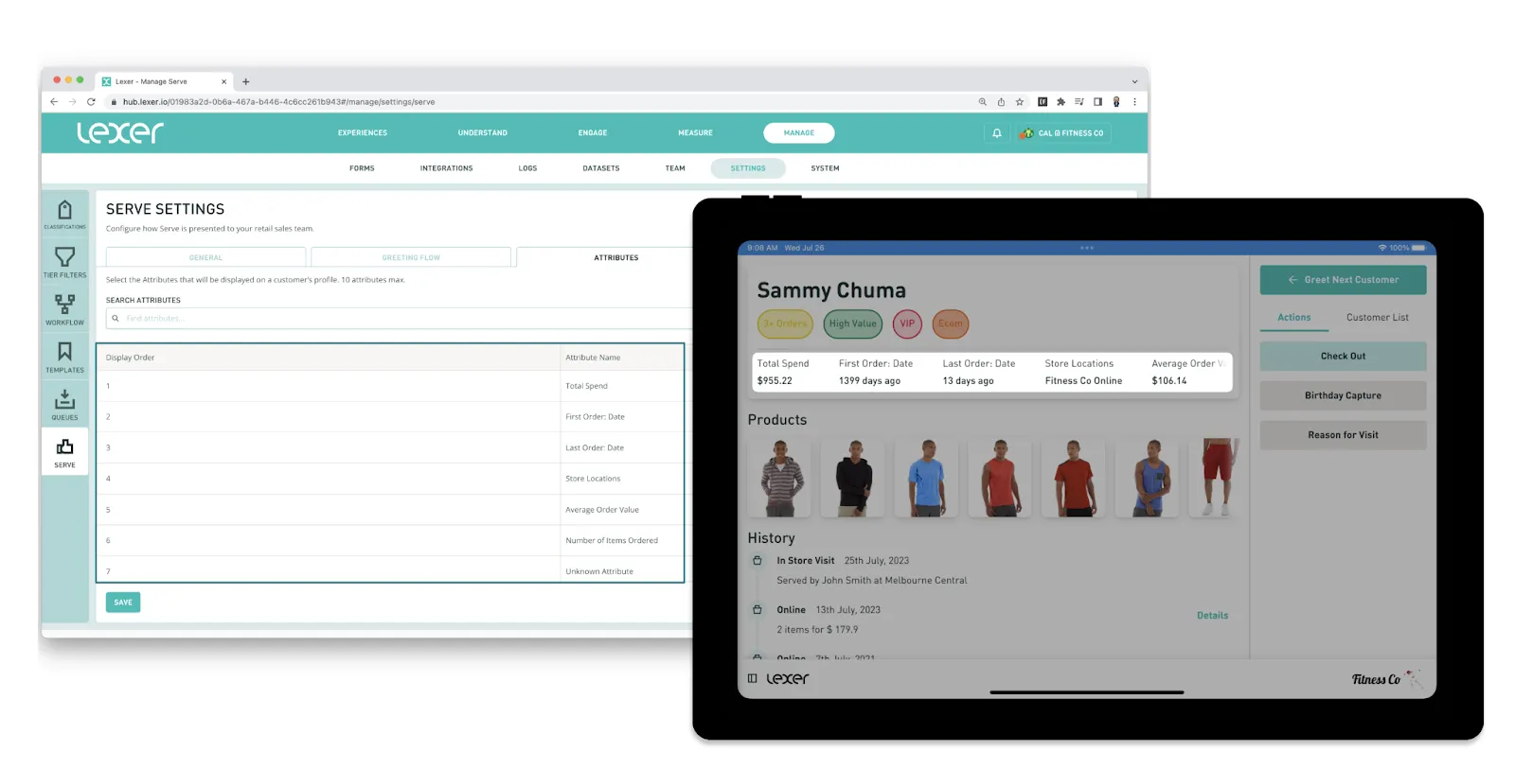Open the Logs submenu
Image resolution: width=1515 pixels, height=769 pixels.
pos(527,168)
